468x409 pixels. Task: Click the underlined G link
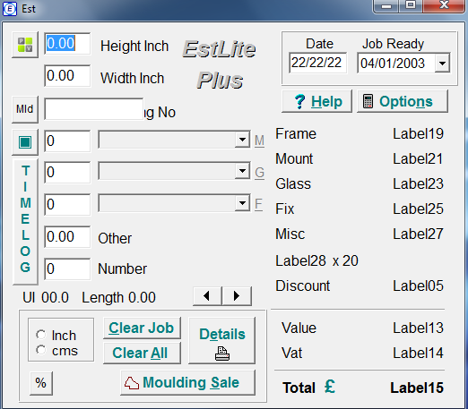pyautogui.click(x=259, y=173)
